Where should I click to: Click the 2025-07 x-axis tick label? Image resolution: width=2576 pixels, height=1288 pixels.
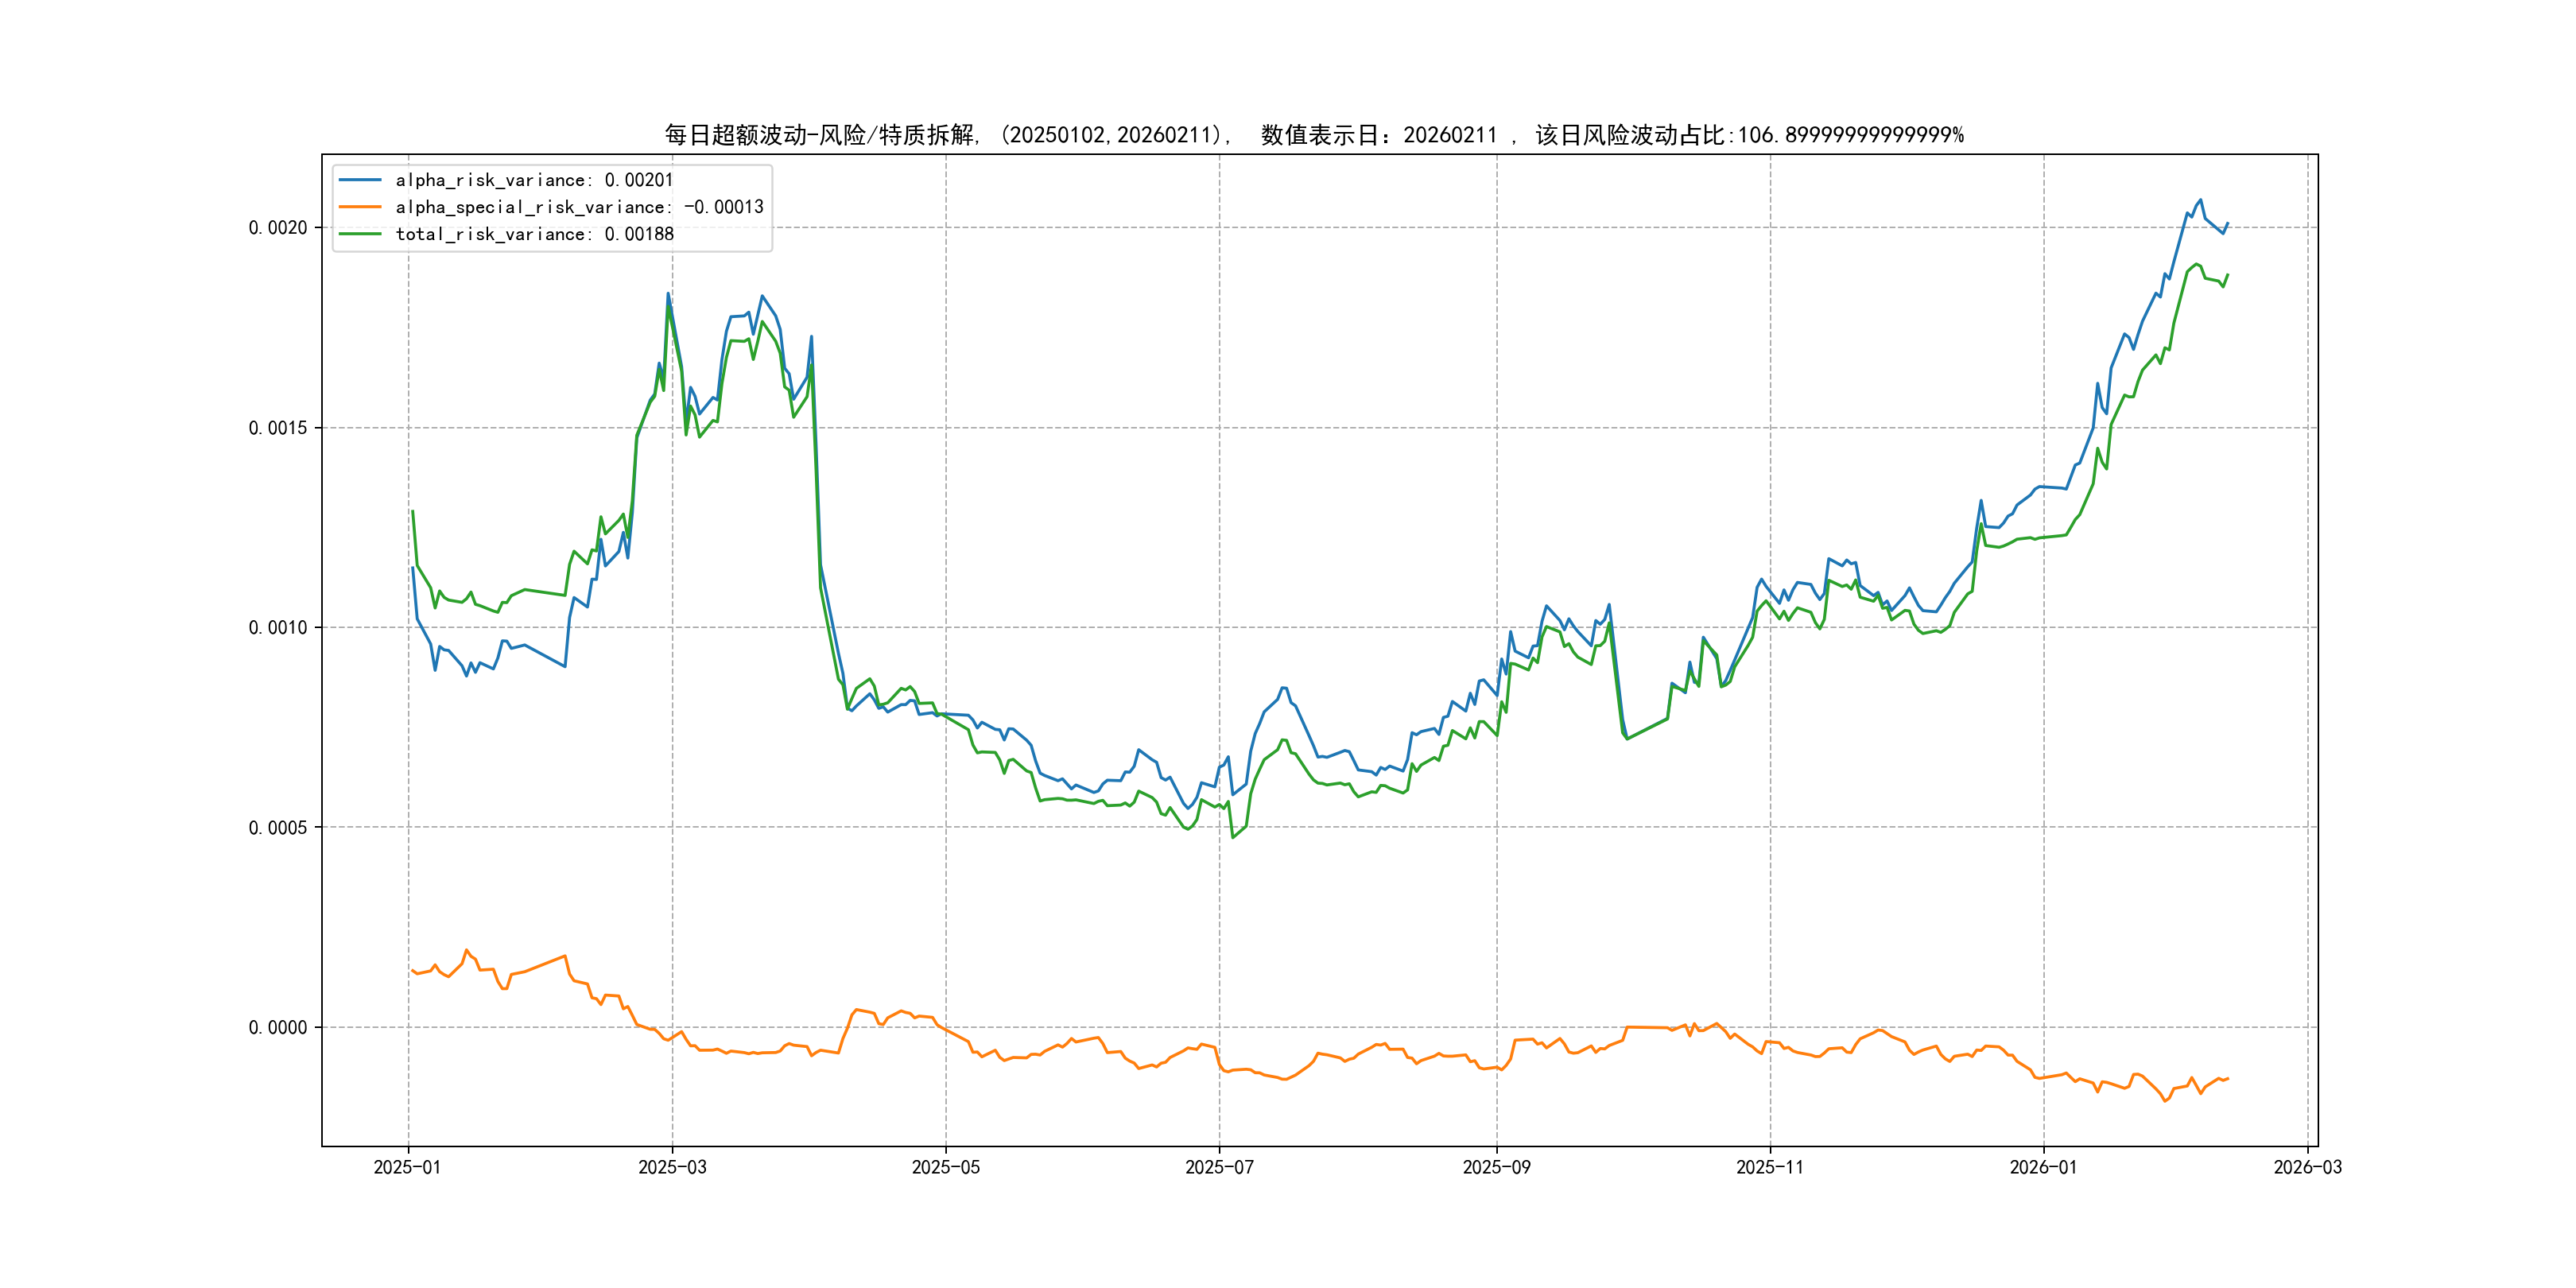[1219, 1167]
